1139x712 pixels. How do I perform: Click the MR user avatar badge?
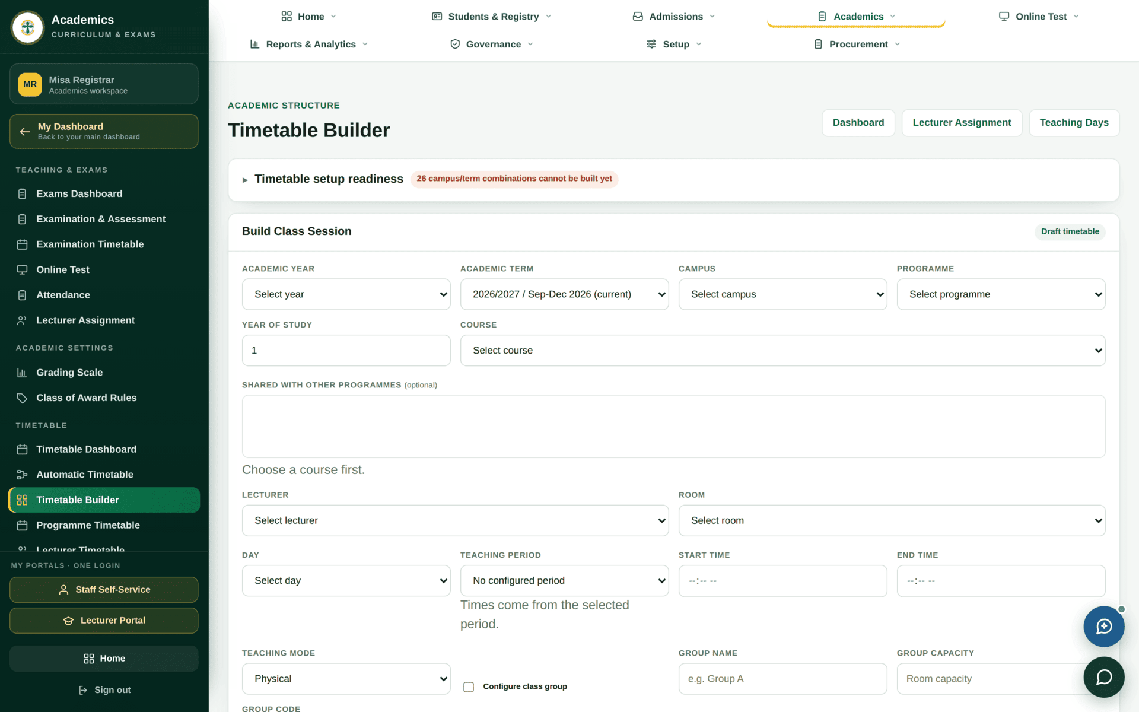point(30,84)
